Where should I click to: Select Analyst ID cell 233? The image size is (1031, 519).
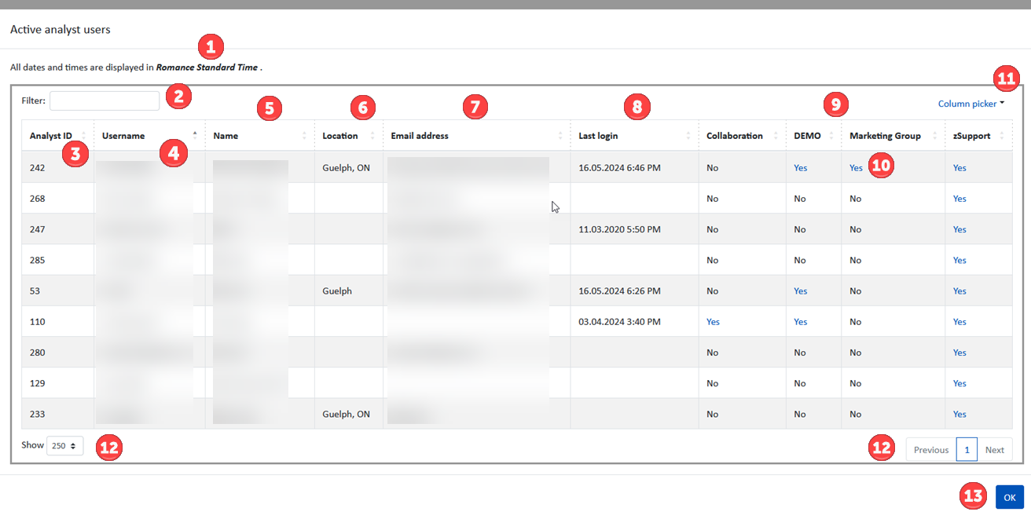(x=58, y=414)
